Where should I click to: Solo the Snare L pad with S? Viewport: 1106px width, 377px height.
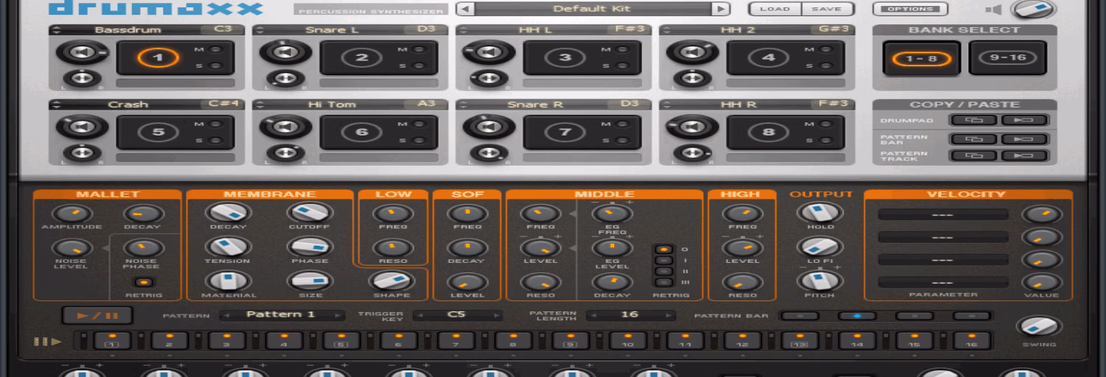tap(418, 66)
